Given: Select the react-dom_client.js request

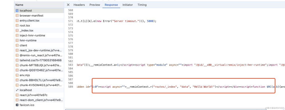Looking at the screenshot, I should coord(39,100).
